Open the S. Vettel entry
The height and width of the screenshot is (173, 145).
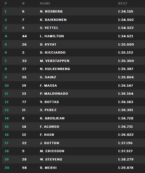click(x=49, y=28)
